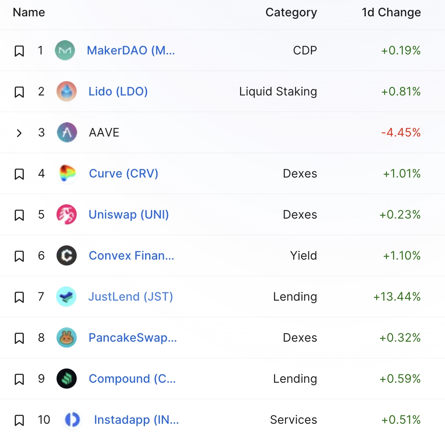Click the AAVE logo icon
This screenshot has height=438, width=445.
[x=67, y=133]
